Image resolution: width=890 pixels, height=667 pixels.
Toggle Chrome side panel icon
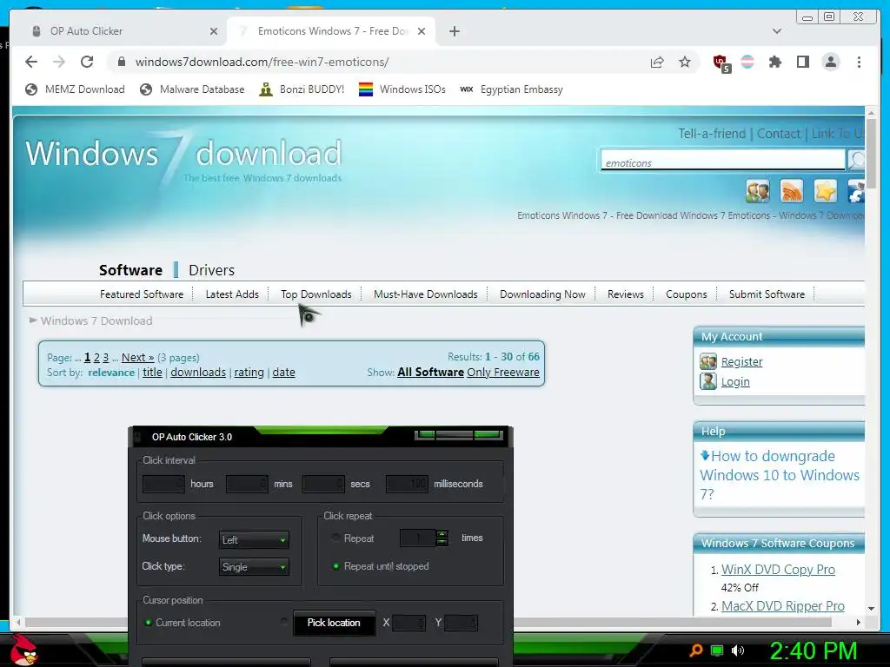point(802,62)
